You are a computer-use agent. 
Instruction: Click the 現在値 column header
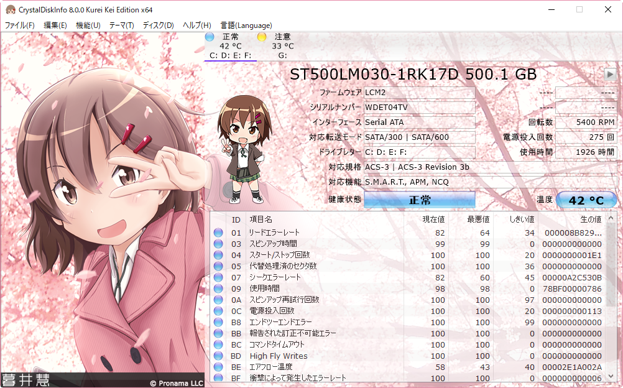tap(427, 219)
